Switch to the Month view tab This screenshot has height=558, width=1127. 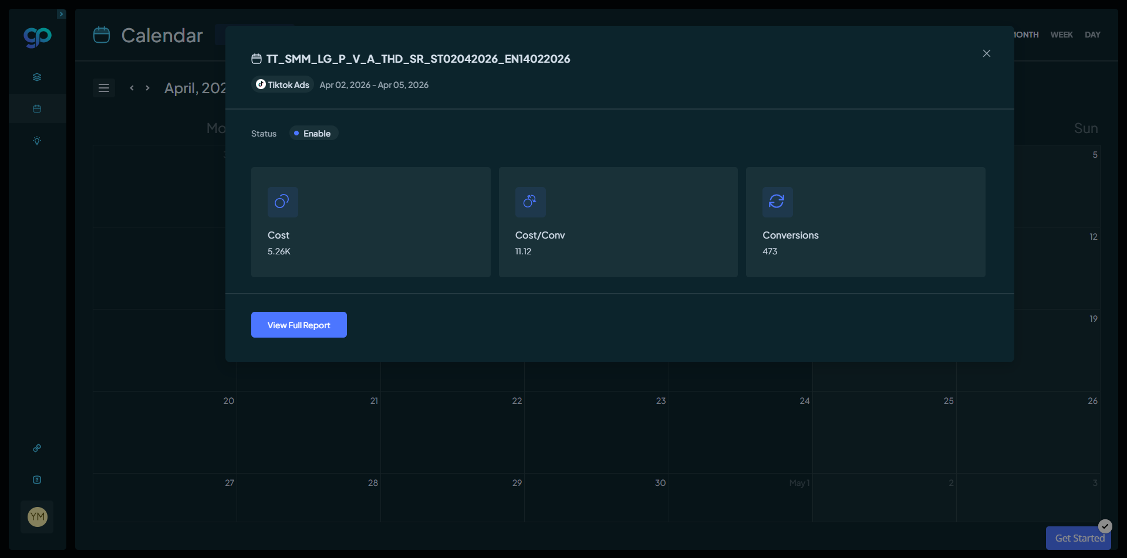click(1027, 35)
